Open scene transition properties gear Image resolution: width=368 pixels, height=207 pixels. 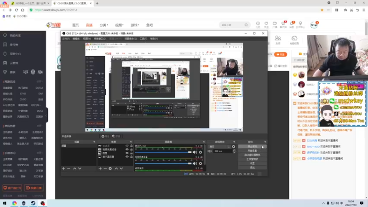234,147
